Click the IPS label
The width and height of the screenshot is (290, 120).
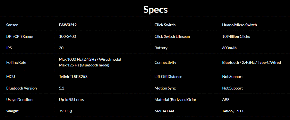9,48
